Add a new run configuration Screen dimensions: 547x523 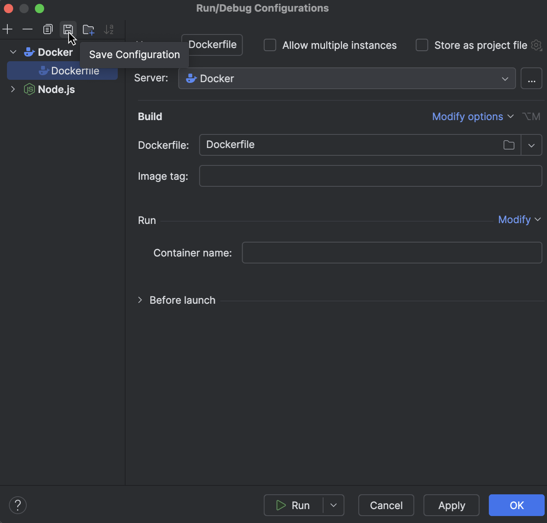coord(8,29)
